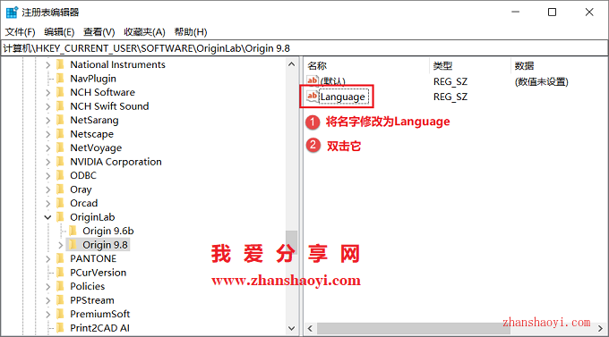
Task: Collapse the OriginLab tree node
Action: tap(47, 217)
